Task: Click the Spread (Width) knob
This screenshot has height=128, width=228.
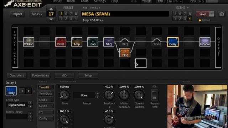Action: [x=139, y=95]
